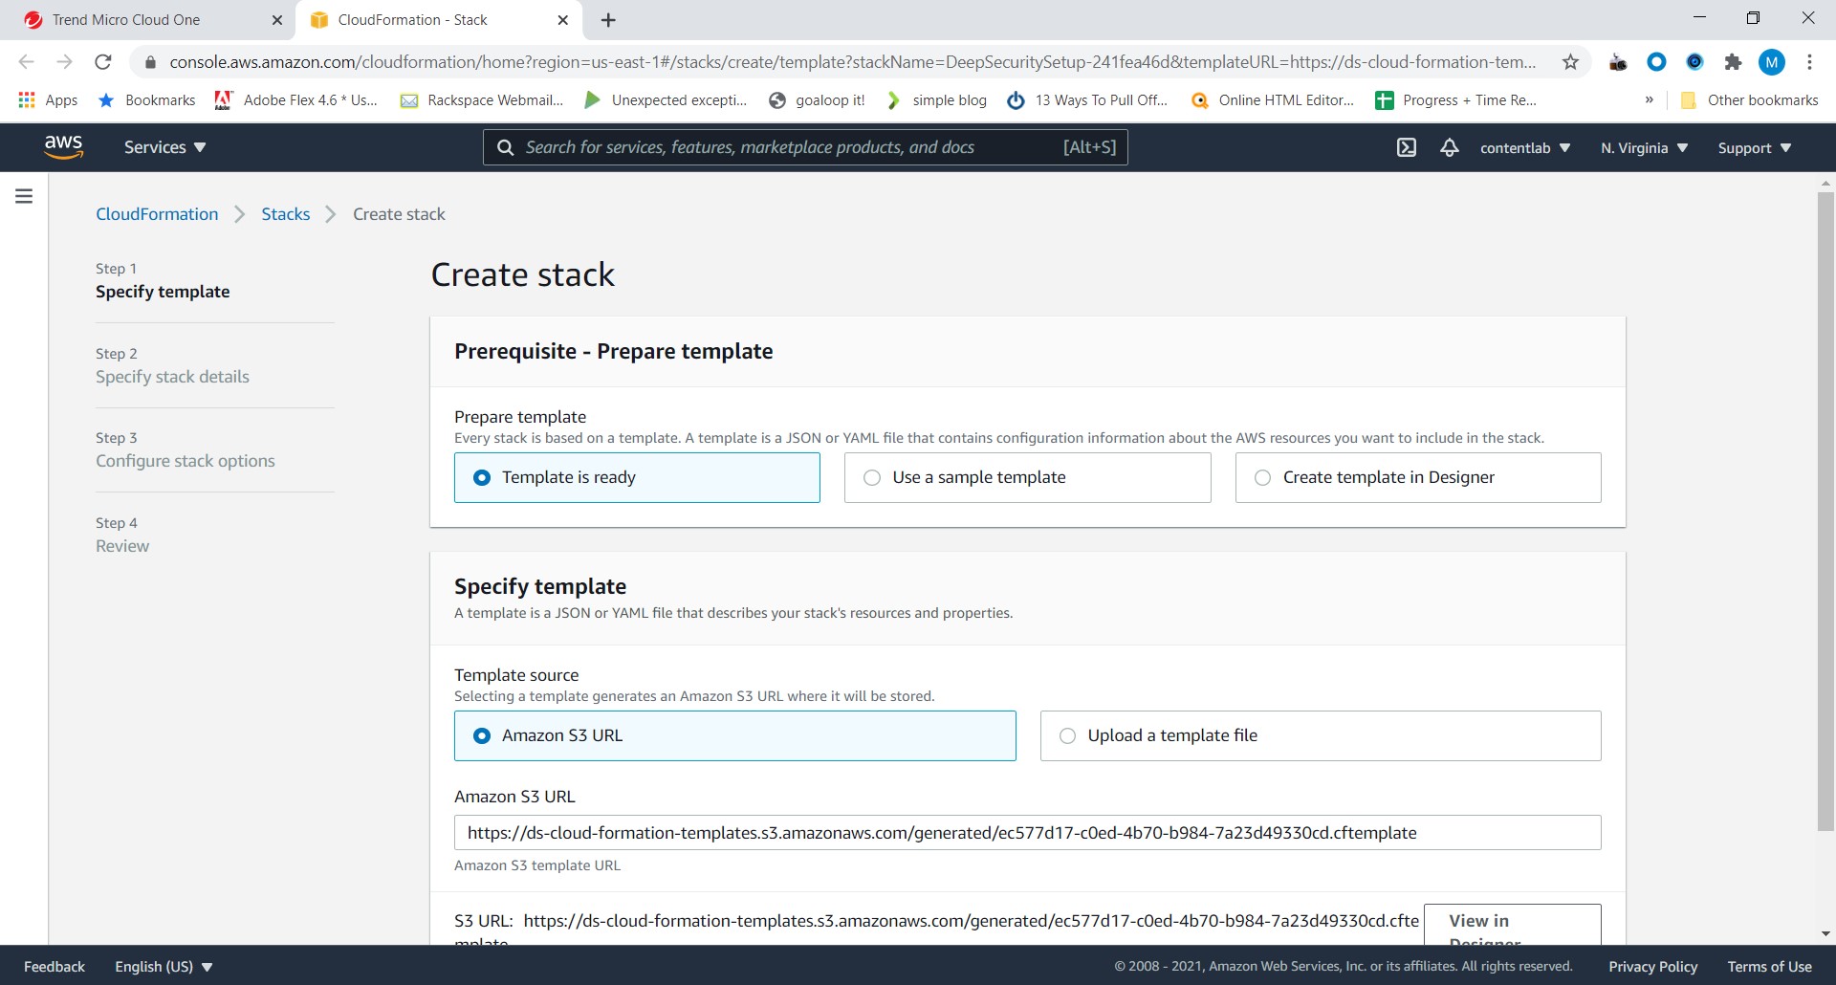Viewport: 1836px width, 985px height.
Task: Toggle the hamburger side navigation menu
Action: 24,196
